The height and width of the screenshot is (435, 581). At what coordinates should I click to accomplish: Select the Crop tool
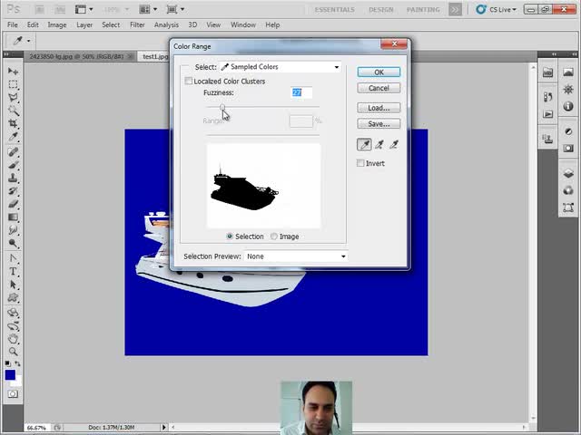(x=13, y=123)
